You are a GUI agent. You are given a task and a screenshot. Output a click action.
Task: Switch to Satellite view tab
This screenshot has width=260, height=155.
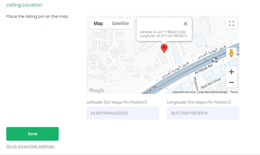[120, 23]
